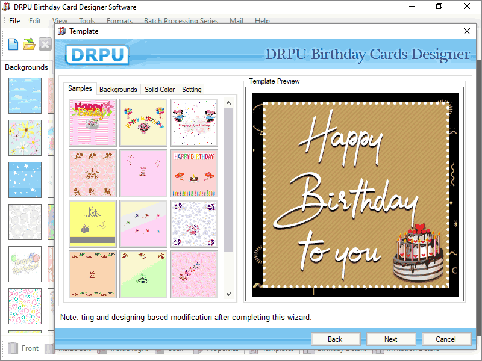
Task: Open the Formats menu
Action: click(x=119, y=20)
